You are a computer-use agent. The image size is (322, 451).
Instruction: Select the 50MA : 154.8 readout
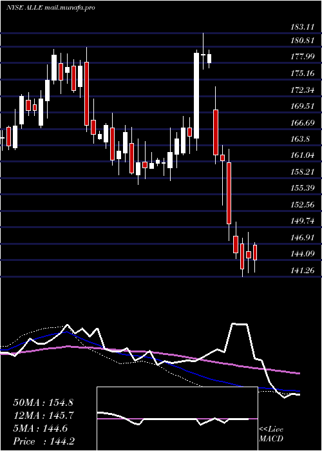(x=44, y=403)
